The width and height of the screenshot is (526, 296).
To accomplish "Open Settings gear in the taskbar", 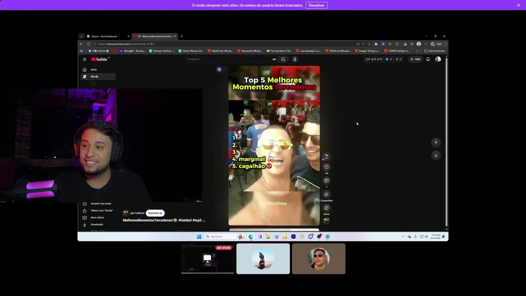I will pyautogui.click(x=328, y=236).
